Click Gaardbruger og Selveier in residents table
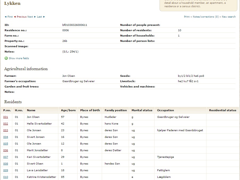 click(173, 117)
